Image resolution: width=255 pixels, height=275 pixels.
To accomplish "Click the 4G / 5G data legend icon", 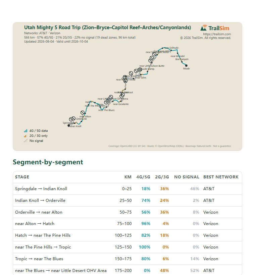I will (25, 131).
